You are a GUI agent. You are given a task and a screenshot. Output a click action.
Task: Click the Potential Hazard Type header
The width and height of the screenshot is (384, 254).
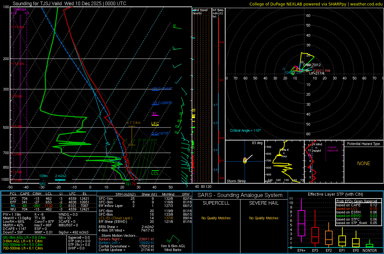tap(363, 144)
